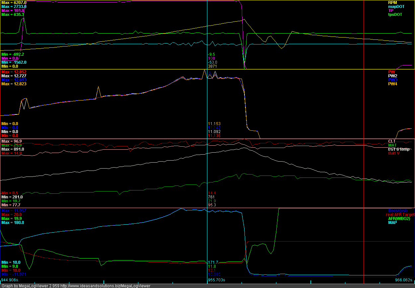Click the 955.703s cursor time label

217,280
